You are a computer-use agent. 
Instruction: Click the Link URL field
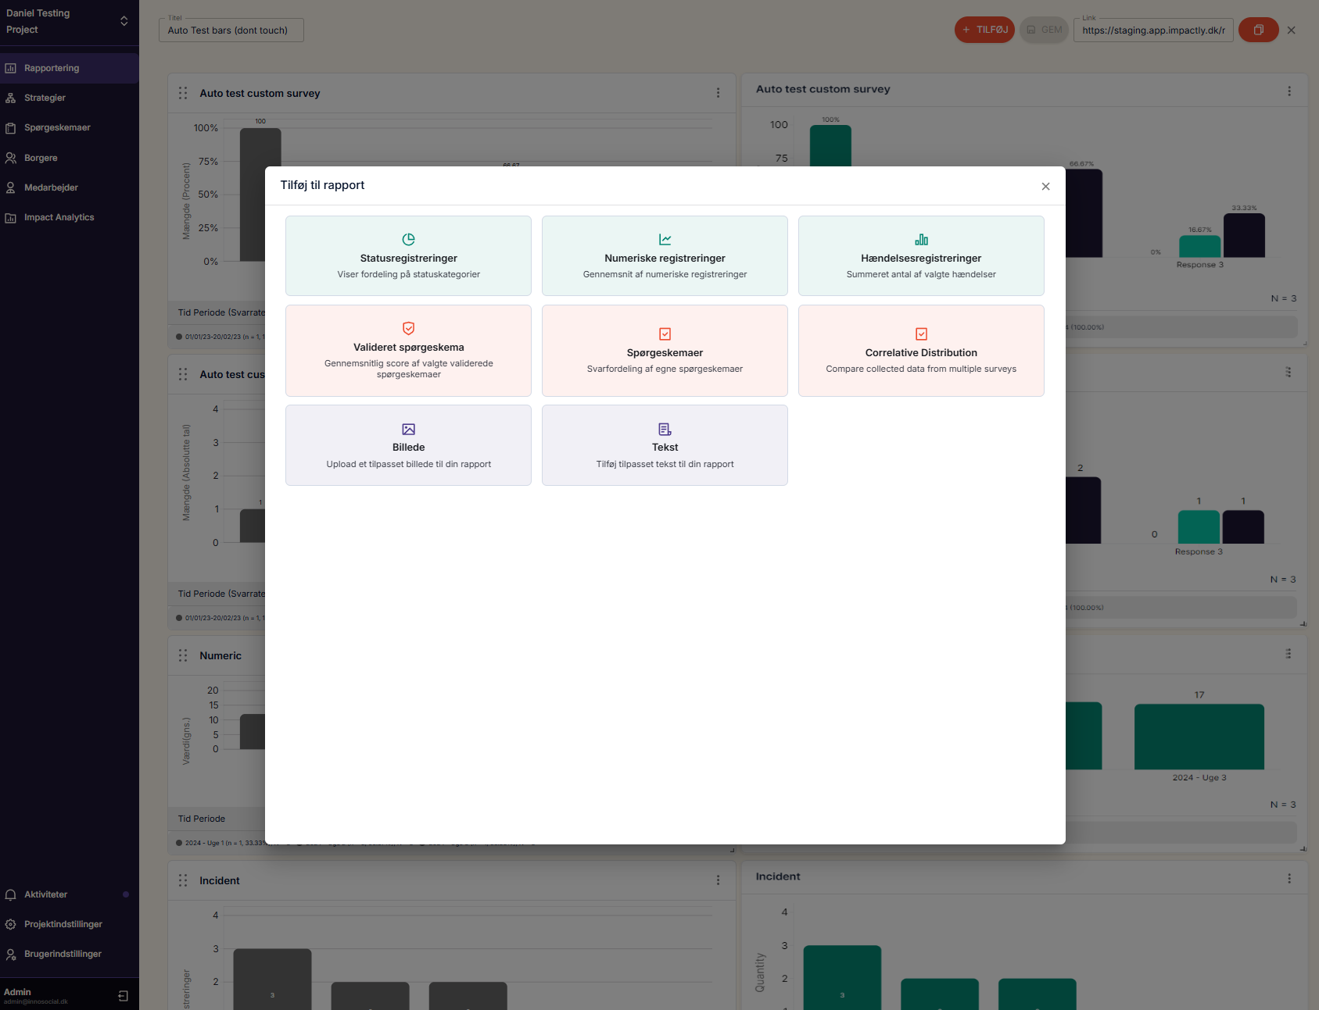(x=1153, y=30)
